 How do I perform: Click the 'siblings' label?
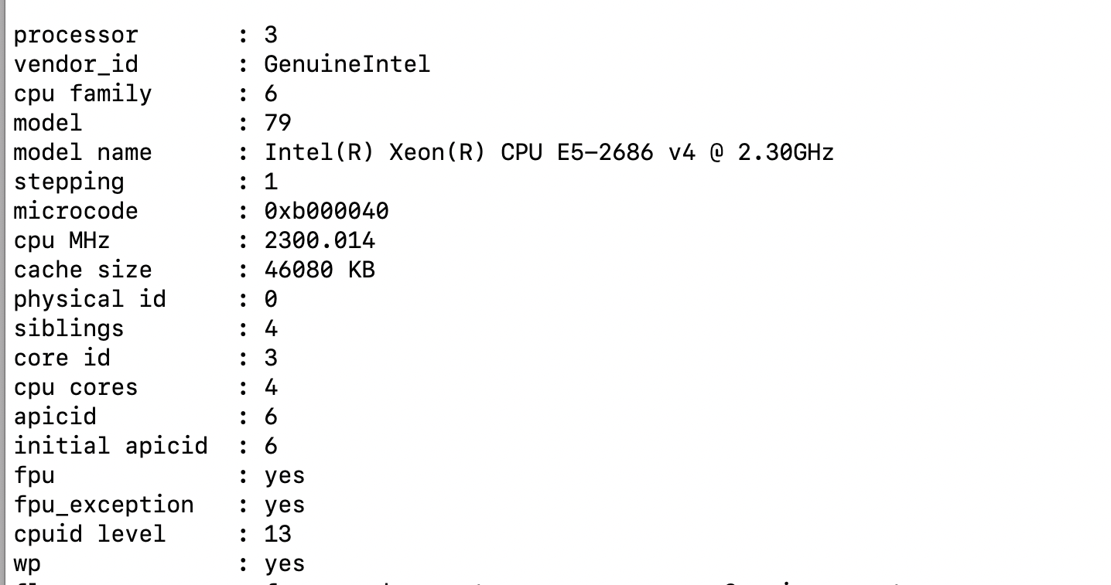[x=69, y=328]
